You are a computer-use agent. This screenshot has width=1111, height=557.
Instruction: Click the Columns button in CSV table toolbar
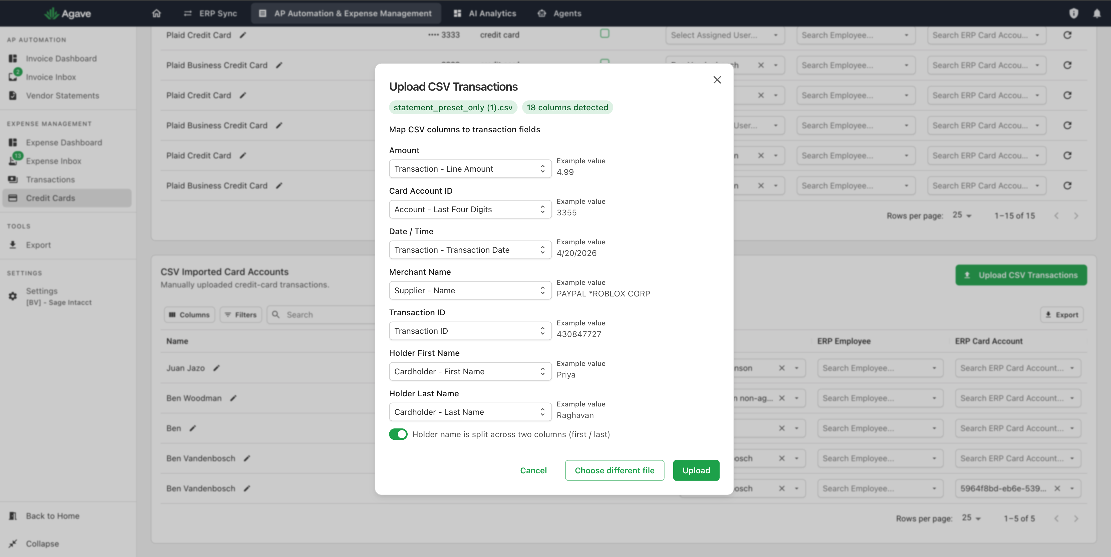189,315
